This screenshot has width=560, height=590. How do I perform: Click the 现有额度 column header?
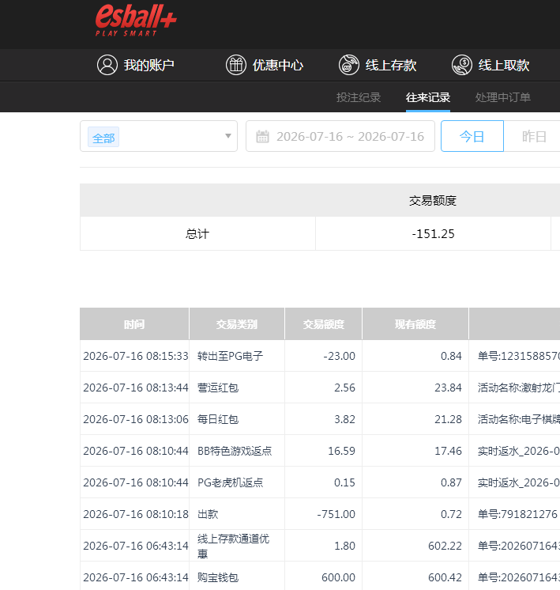pos(415,324)
